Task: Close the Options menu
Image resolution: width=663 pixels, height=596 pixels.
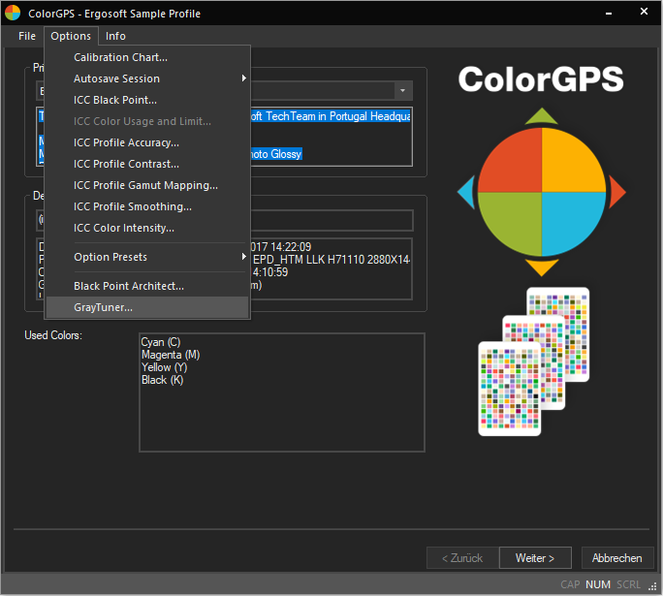Action: pyautogui.click(x=71, y=37)
